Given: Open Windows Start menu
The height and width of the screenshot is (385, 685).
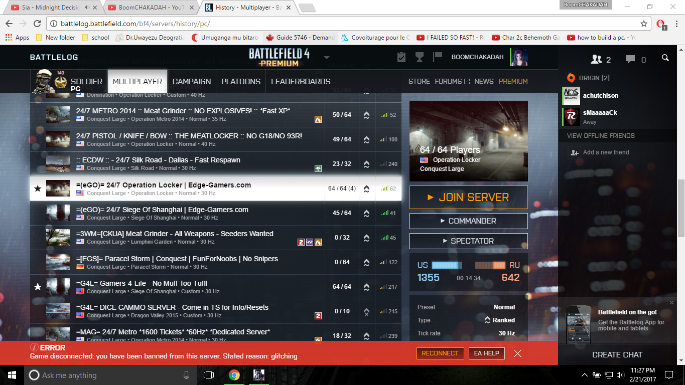Looking at the screenshot, I should point(12,375).
